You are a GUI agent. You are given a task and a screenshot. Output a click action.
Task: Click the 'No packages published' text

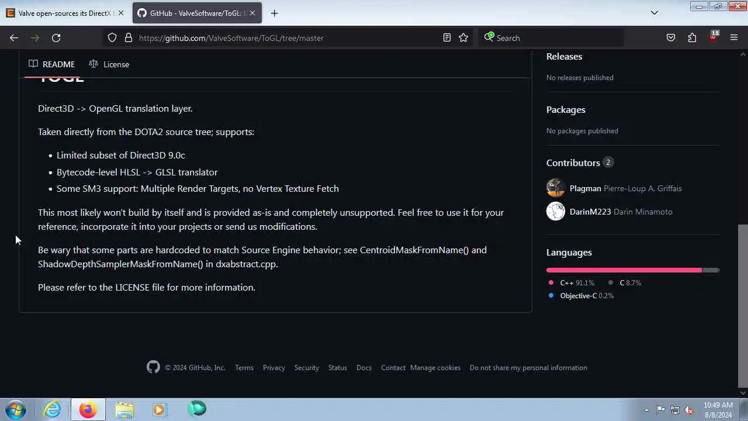tap(582, 131)
